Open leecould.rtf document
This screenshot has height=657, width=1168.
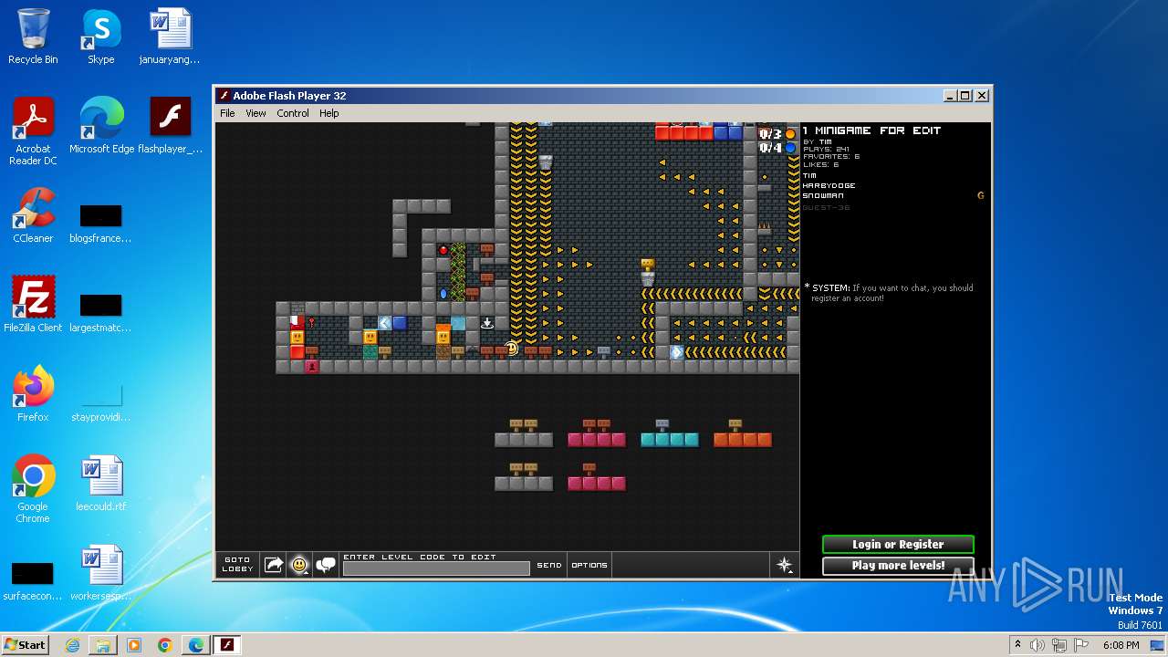click(x=101, y=484)
